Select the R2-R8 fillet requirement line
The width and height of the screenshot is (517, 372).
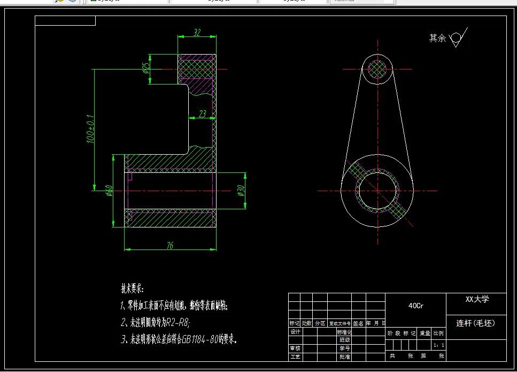point(155,322)
